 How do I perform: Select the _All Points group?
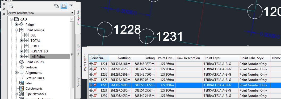[x=38, y=57]
